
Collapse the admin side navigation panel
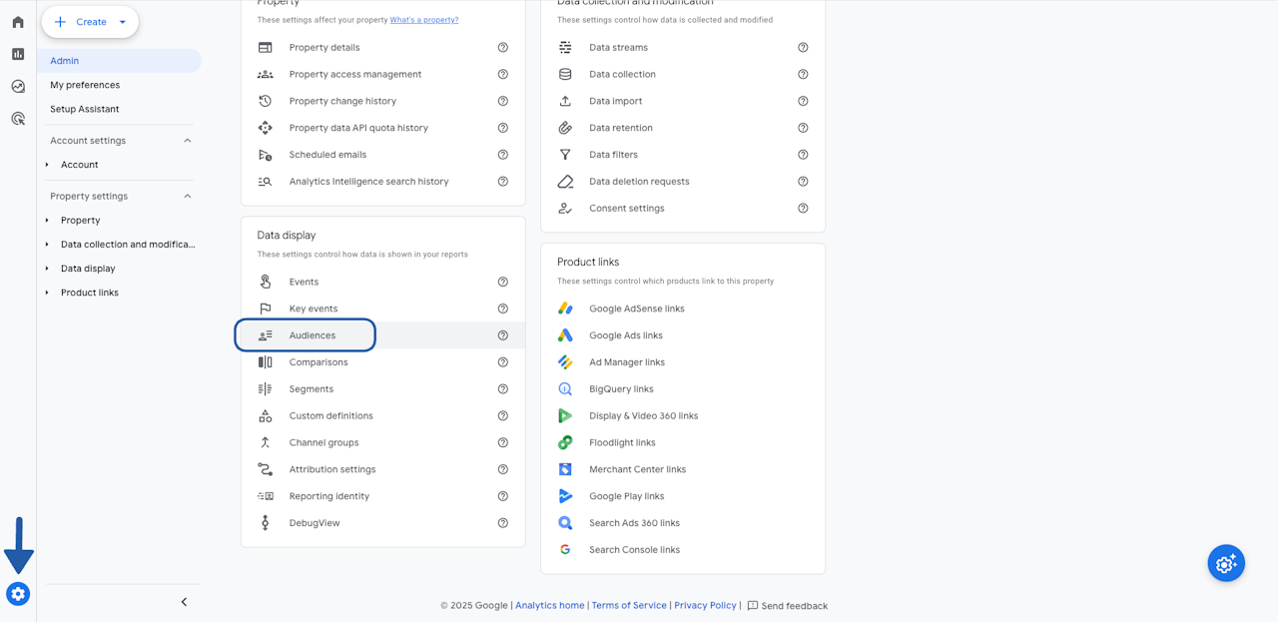[184, 602]
